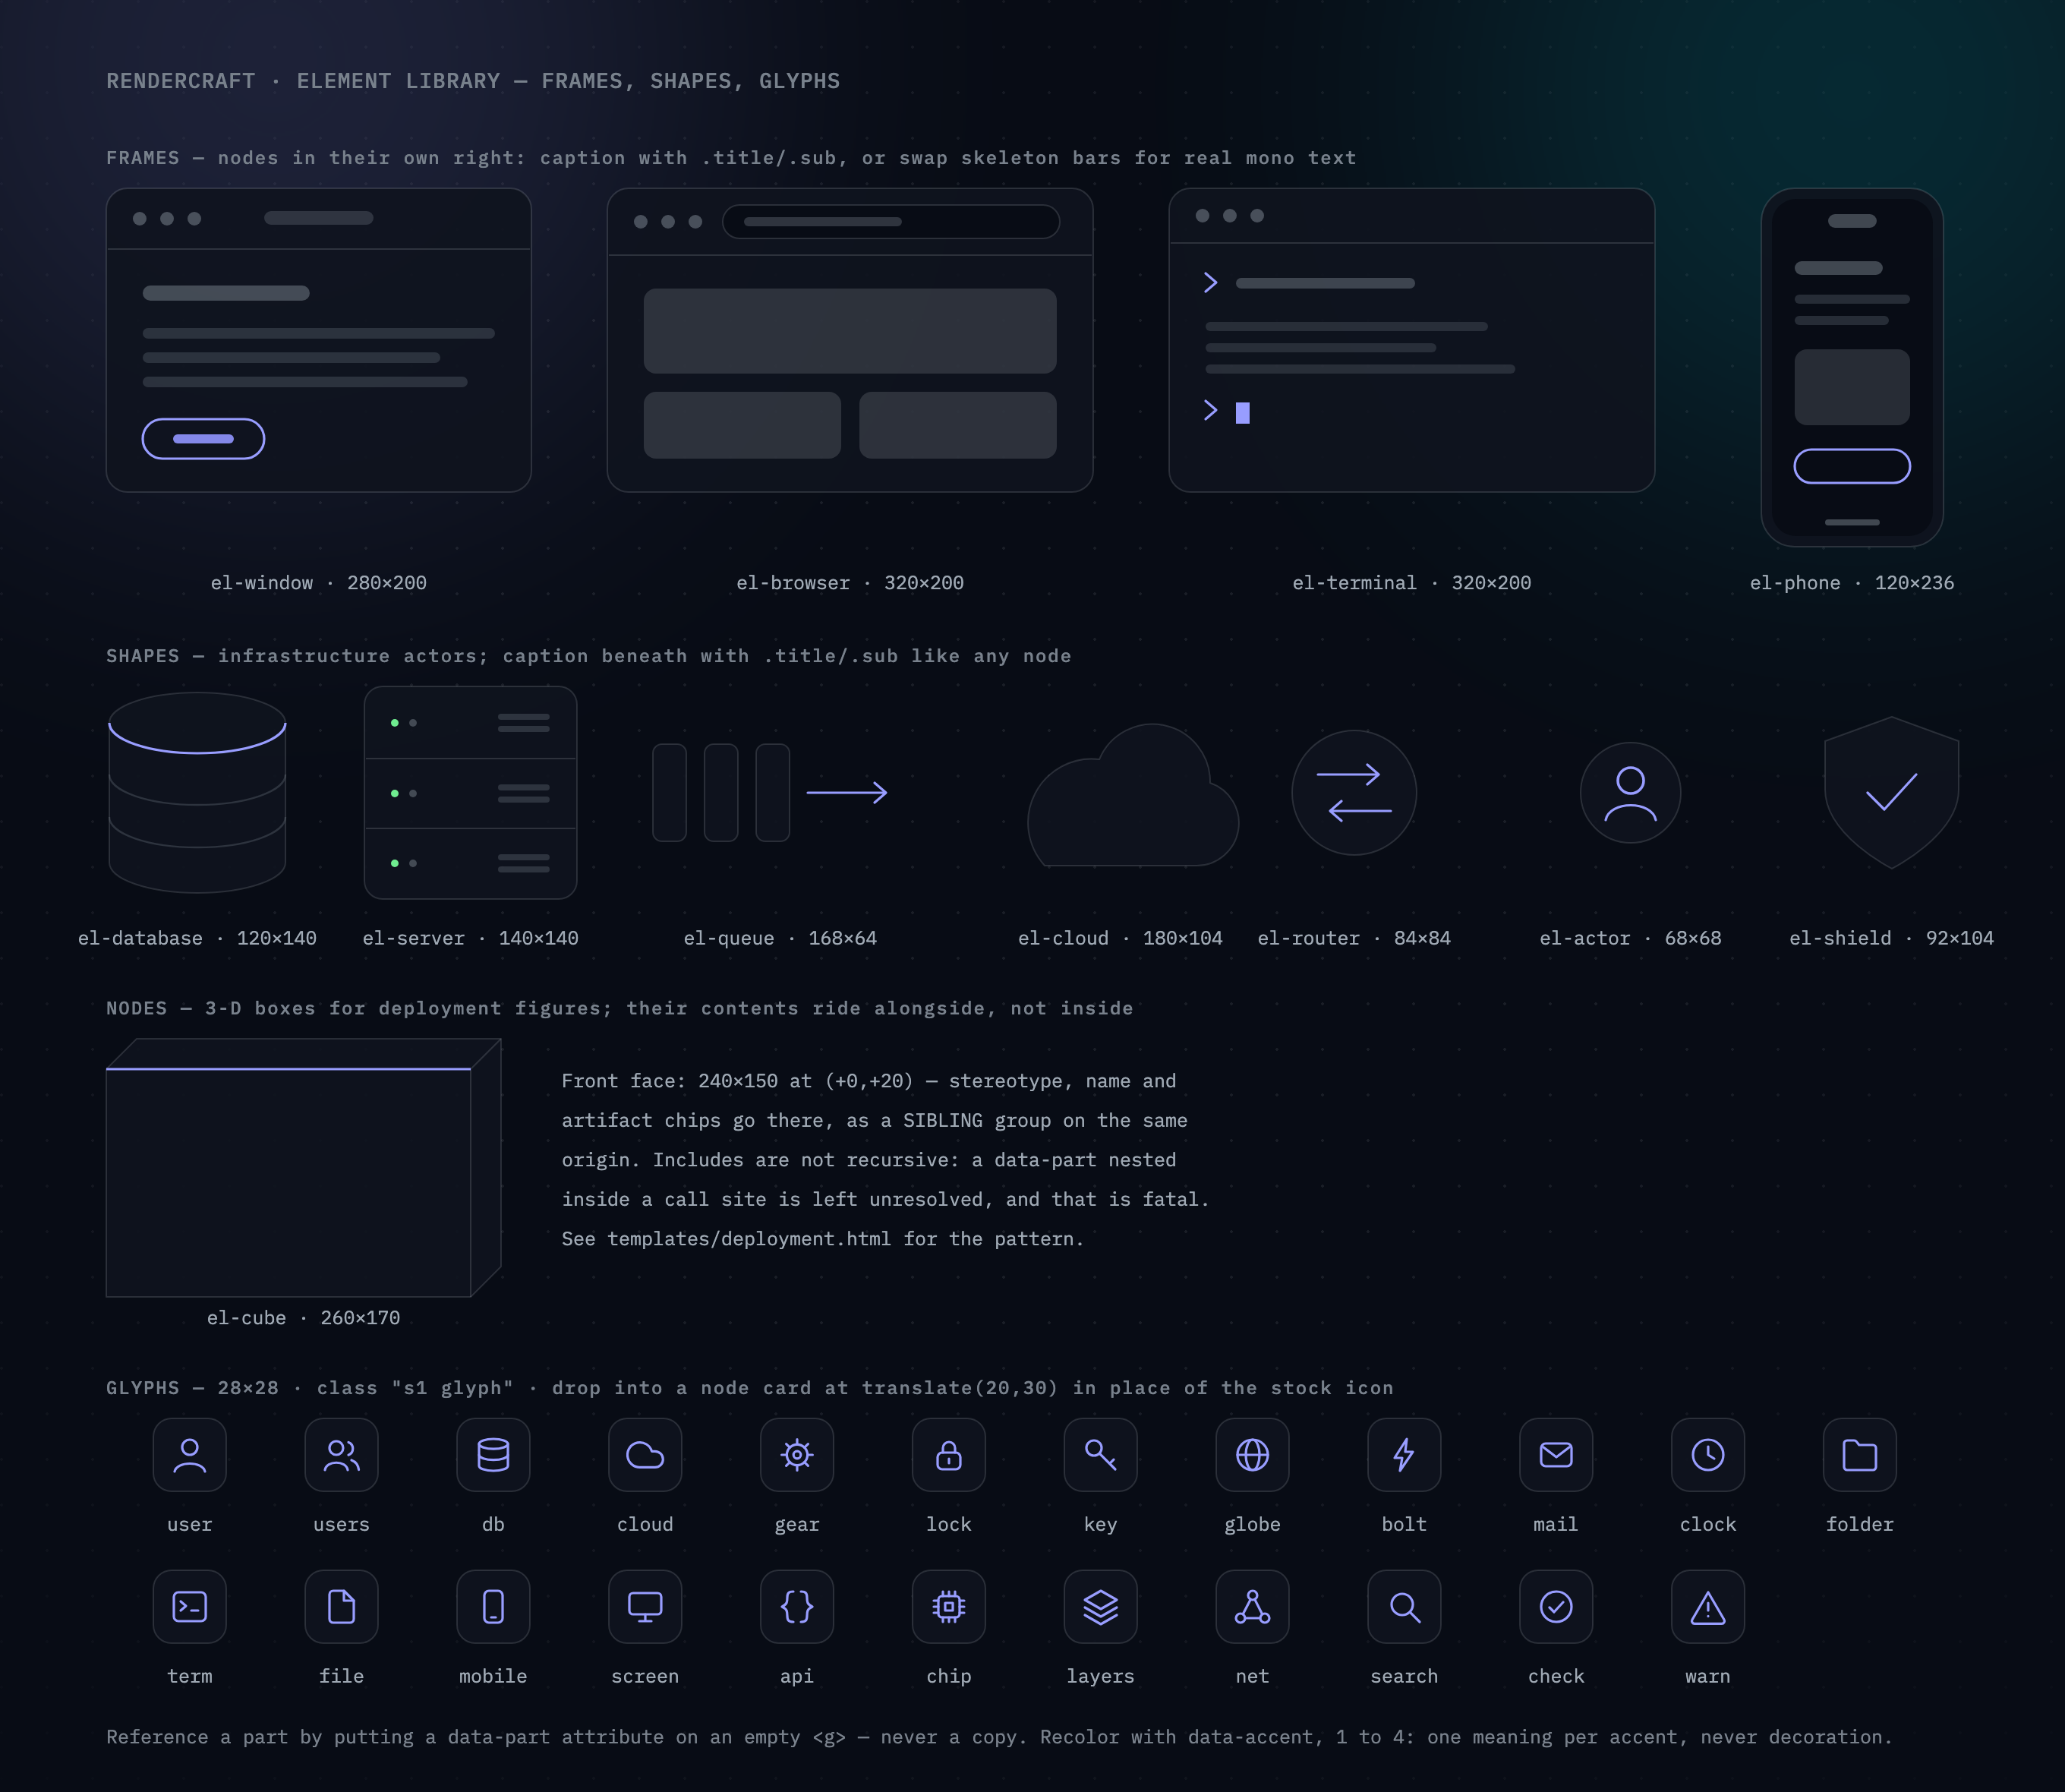Select the api braces glyph

[797, 1607]
